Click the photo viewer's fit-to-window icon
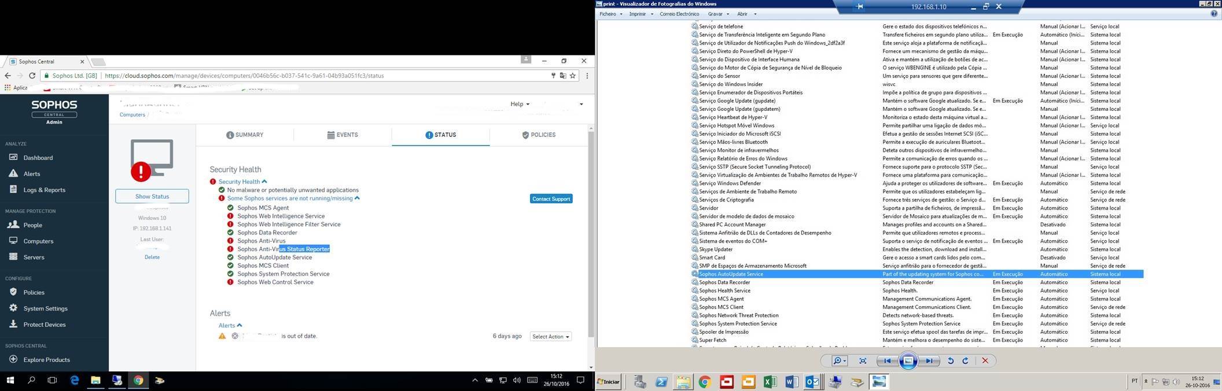This screenshot has width=1222, height=391. click(863, 361)
